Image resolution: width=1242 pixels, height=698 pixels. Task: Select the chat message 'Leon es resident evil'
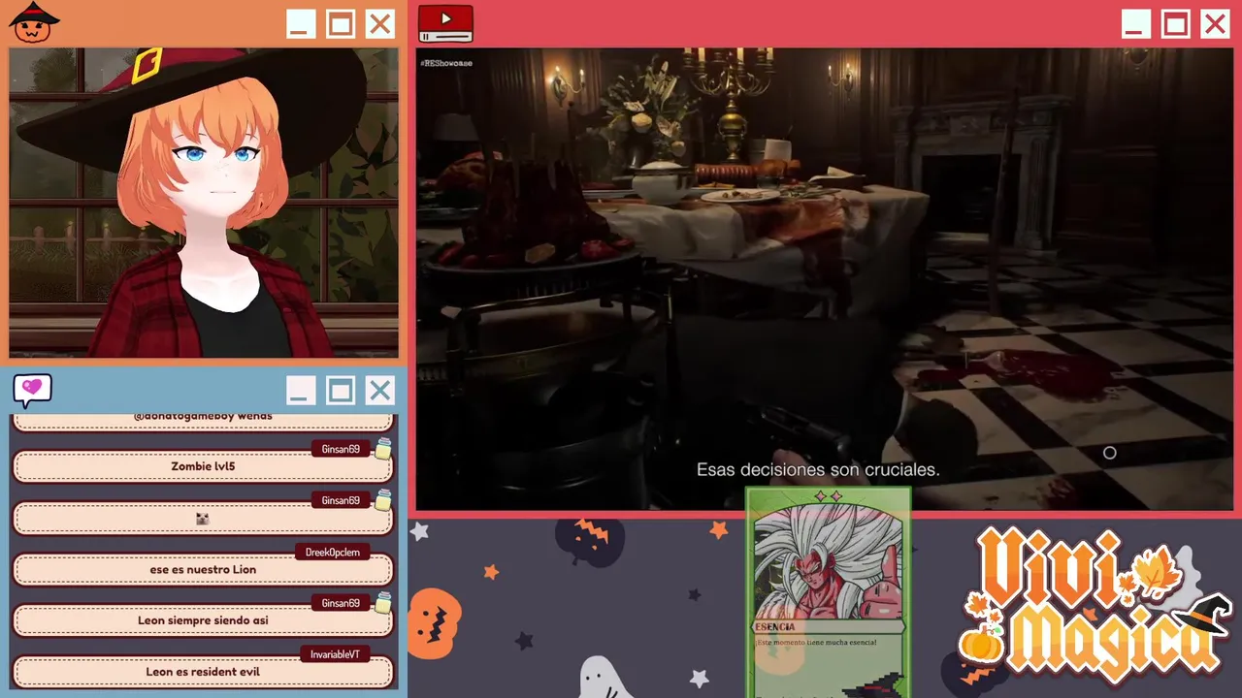[x=203, y=672]
